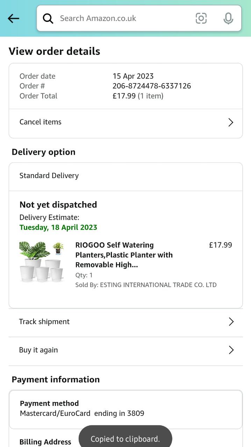Open the camera scan search icon
This screenshot has height=447, width=251.
[201, 19]
